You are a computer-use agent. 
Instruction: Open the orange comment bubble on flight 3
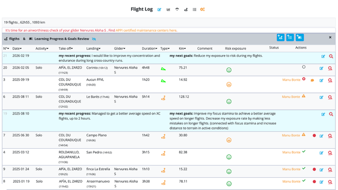click(312, 80)
